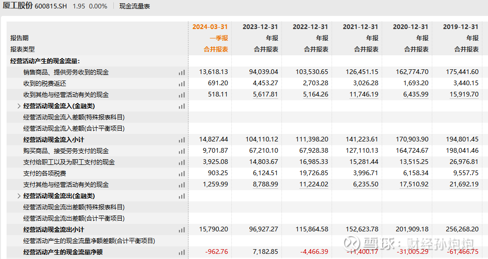The height and width of the screenshot is (259, 488).
Task: Click chart icon in 收到的税费返还 row
Action: [x=181, y=84]
